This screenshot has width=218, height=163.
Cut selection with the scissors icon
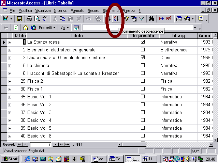[x=55, y=19]
